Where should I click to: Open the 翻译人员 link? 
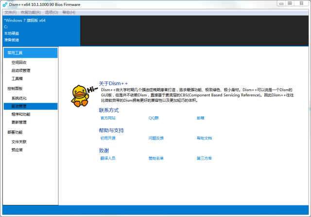point(108,158)
